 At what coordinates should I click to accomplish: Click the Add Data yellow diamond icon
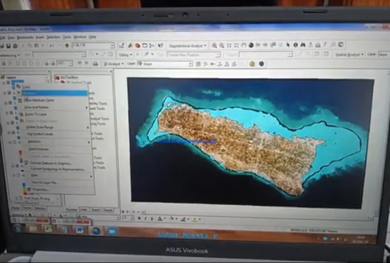67,46
